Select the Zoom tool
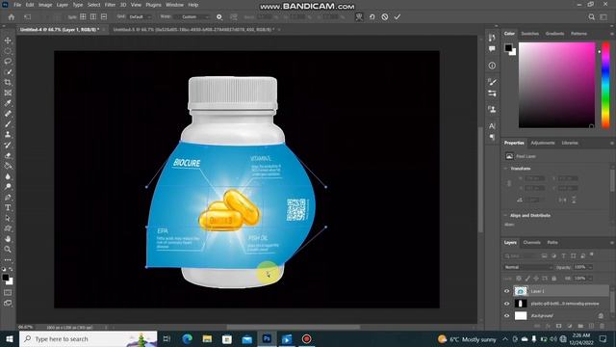Image resolution: width=616 pixels, height=347 pixels. (8, 249)
